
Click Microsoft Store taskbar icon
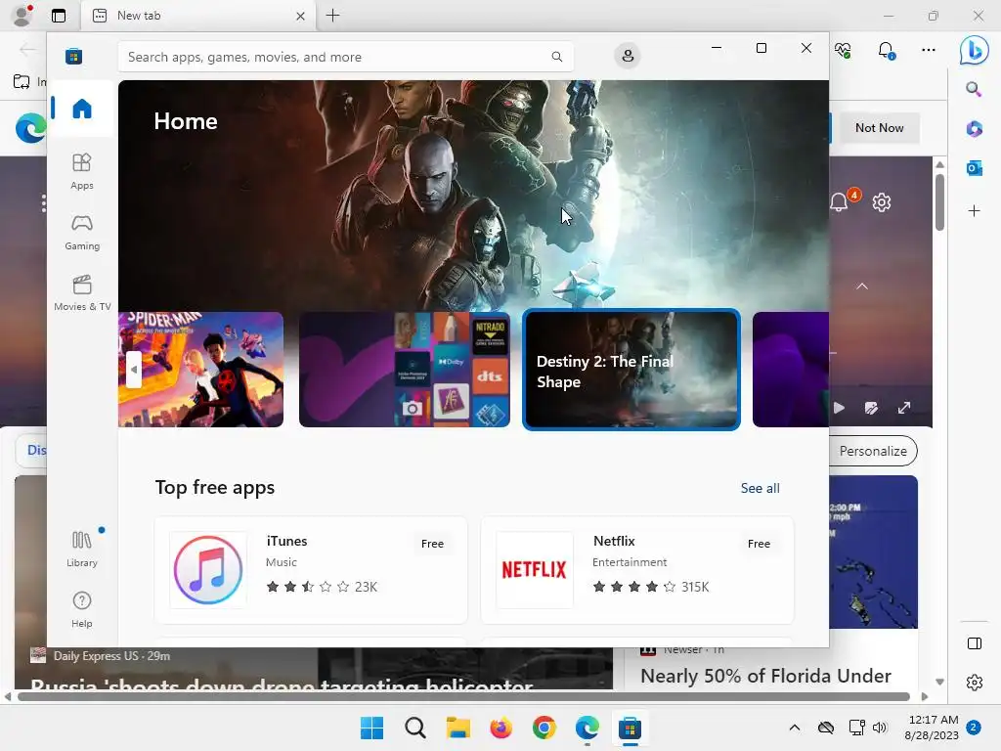631,728
